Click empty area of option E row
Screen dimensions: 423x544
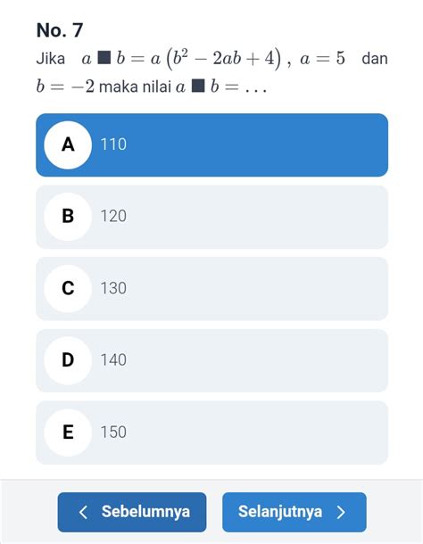(257, 433)
